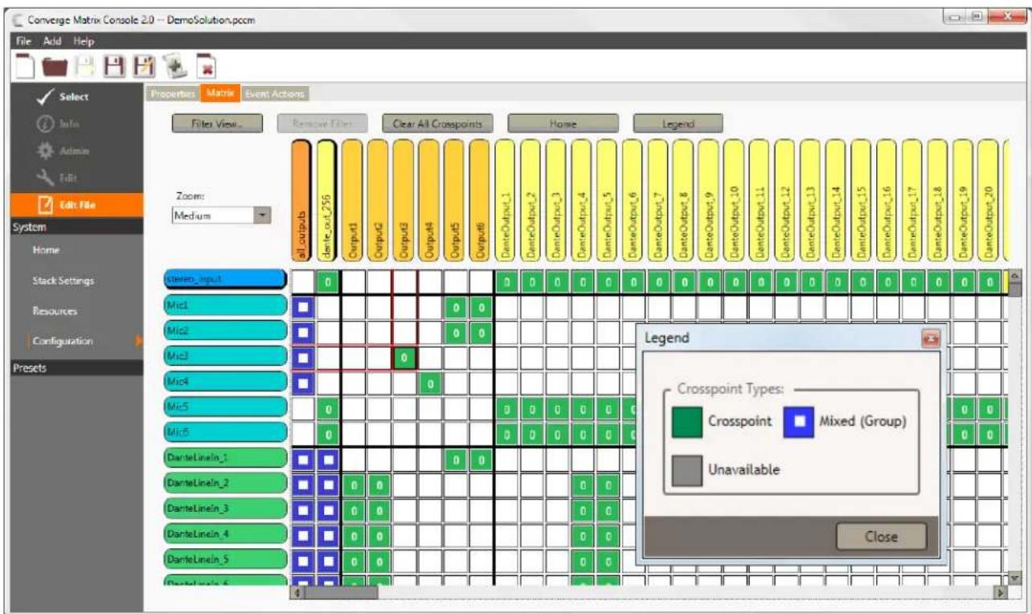The image size is (1032, 614).
Task: Toggle Mic1 to Output5 crosspoint
Action: pos(456,307)
